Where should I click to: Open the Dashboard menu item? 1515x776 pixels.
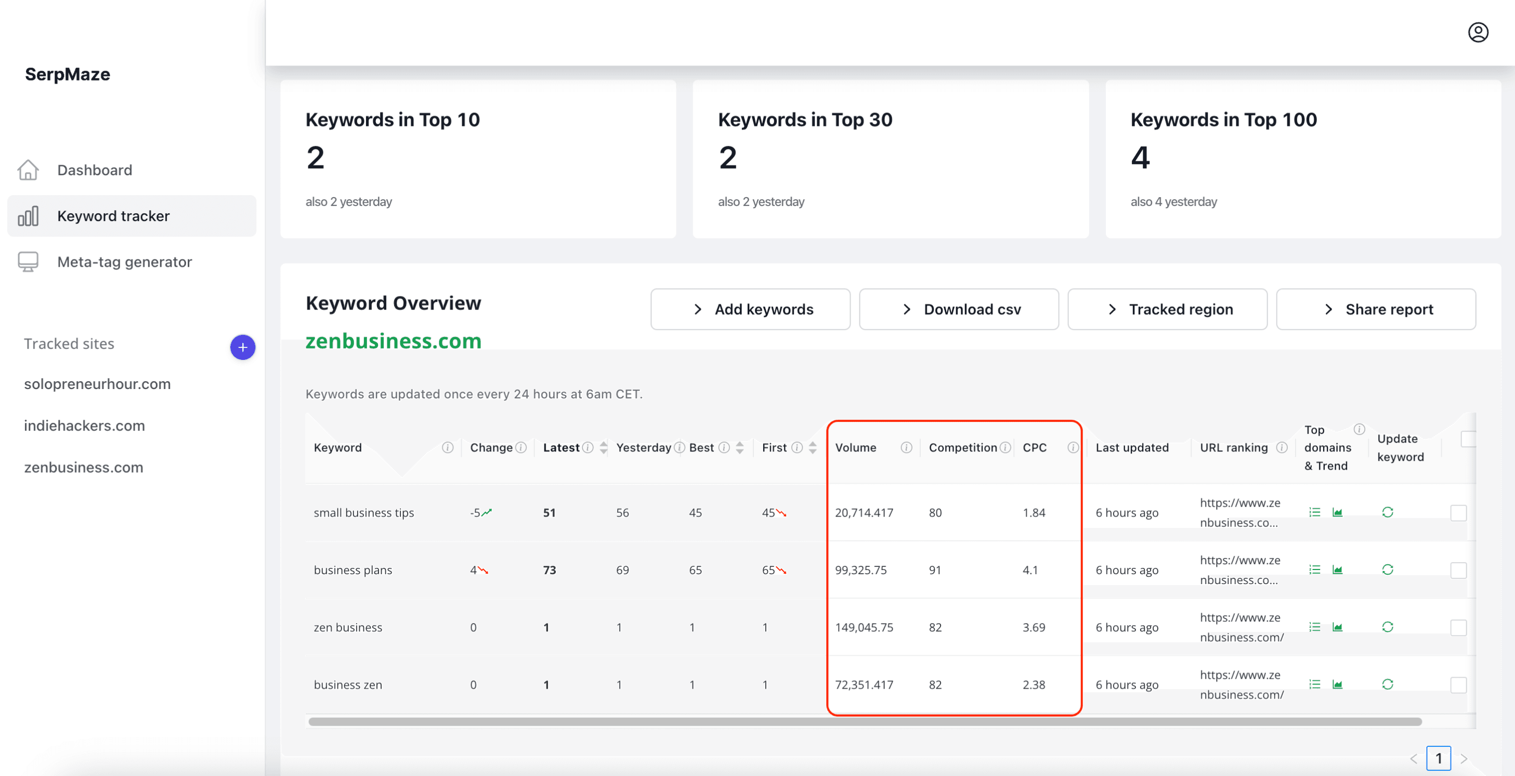pyautogui.click(x=132, y=170)
